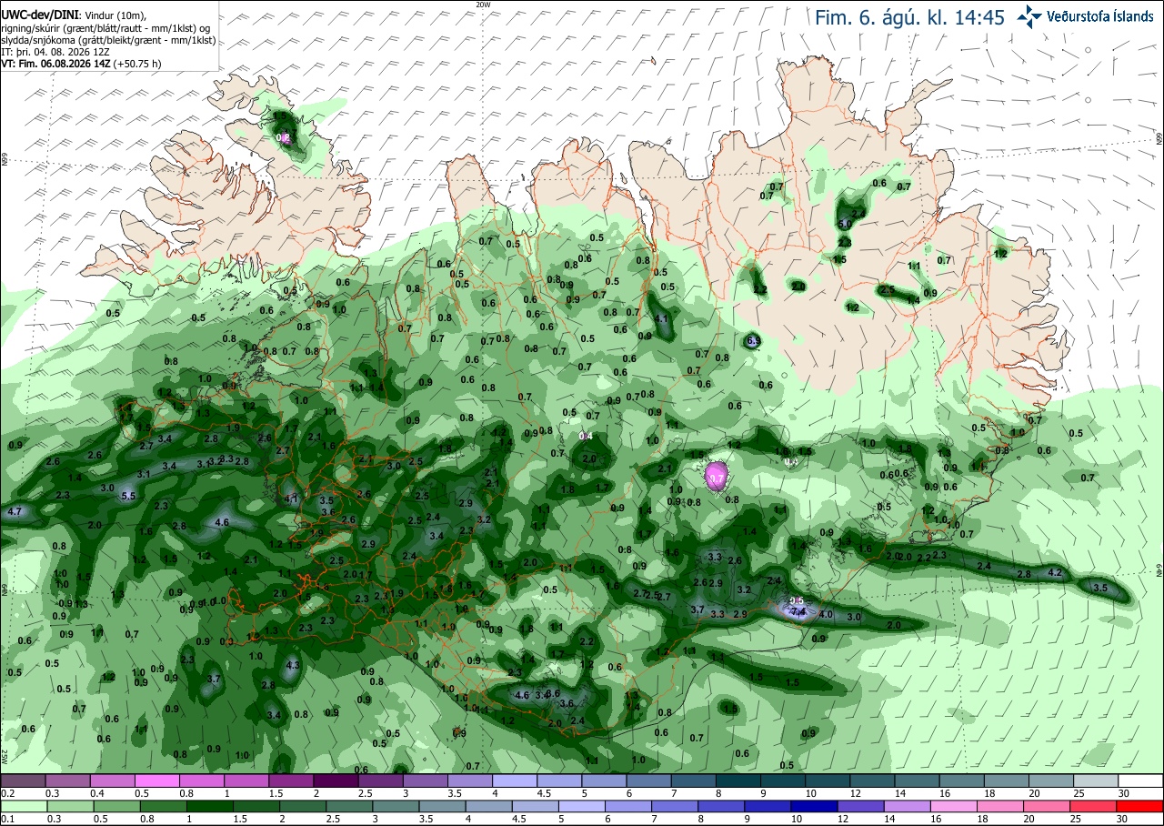This screenshot has width=1164, height=826.
Task: Click the 7.4 precipitation peak on the southeast coast
Action: [799, 612]
